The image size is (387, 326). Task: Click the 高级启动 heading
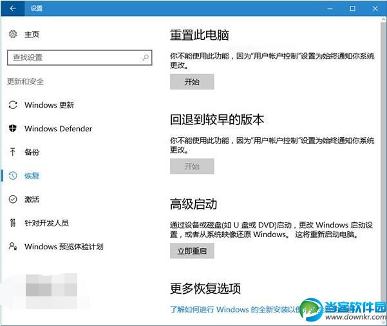click(x=193, y=204)
